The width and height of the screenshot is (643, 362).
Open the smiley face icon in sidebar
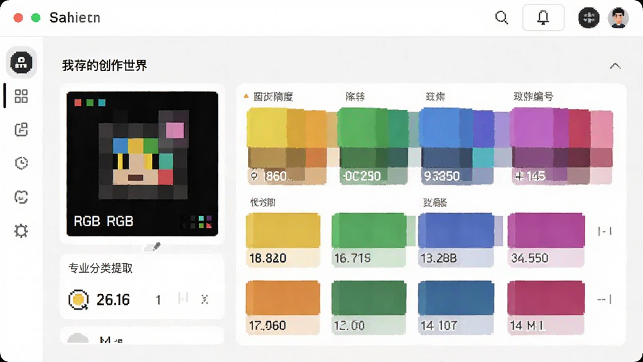pos(21,197)
